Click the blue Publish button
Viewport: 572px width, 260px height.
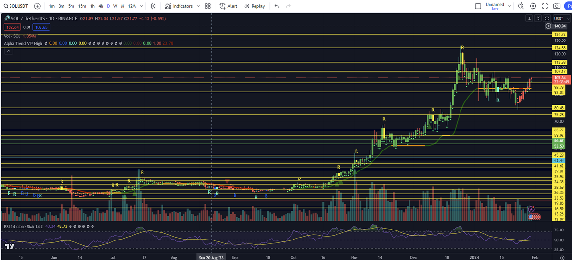coord(568,6)
